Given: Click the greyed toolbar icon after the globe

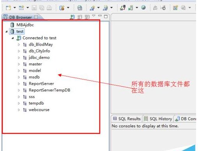Looking at the screenshot, I should coord(155,8).
